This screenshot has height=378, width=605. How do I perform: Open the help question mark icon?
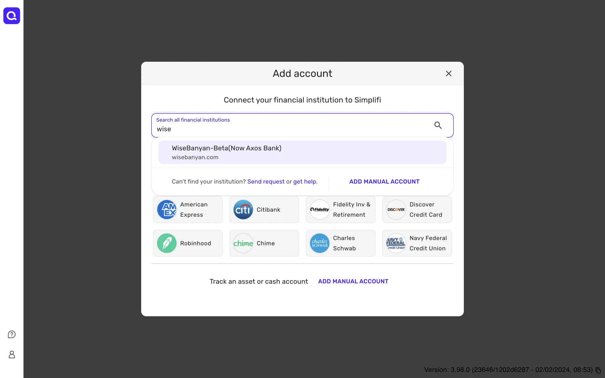[12, 334]
